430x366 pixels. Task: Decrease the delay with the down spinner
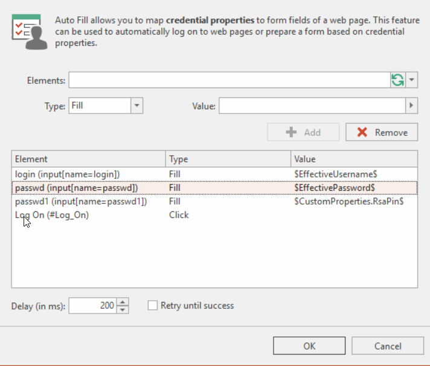click(x=123, y=309)
